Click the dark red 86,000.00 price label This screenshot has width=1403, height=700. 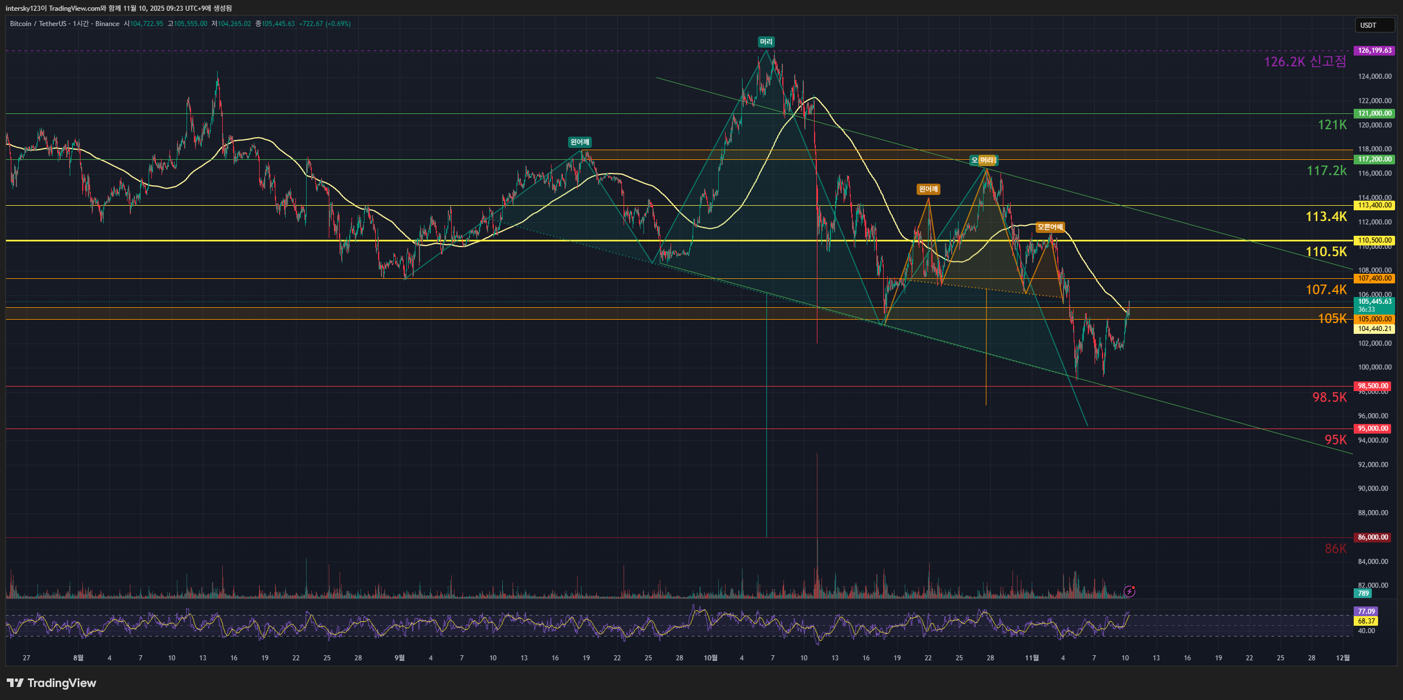pos(1372,537)
